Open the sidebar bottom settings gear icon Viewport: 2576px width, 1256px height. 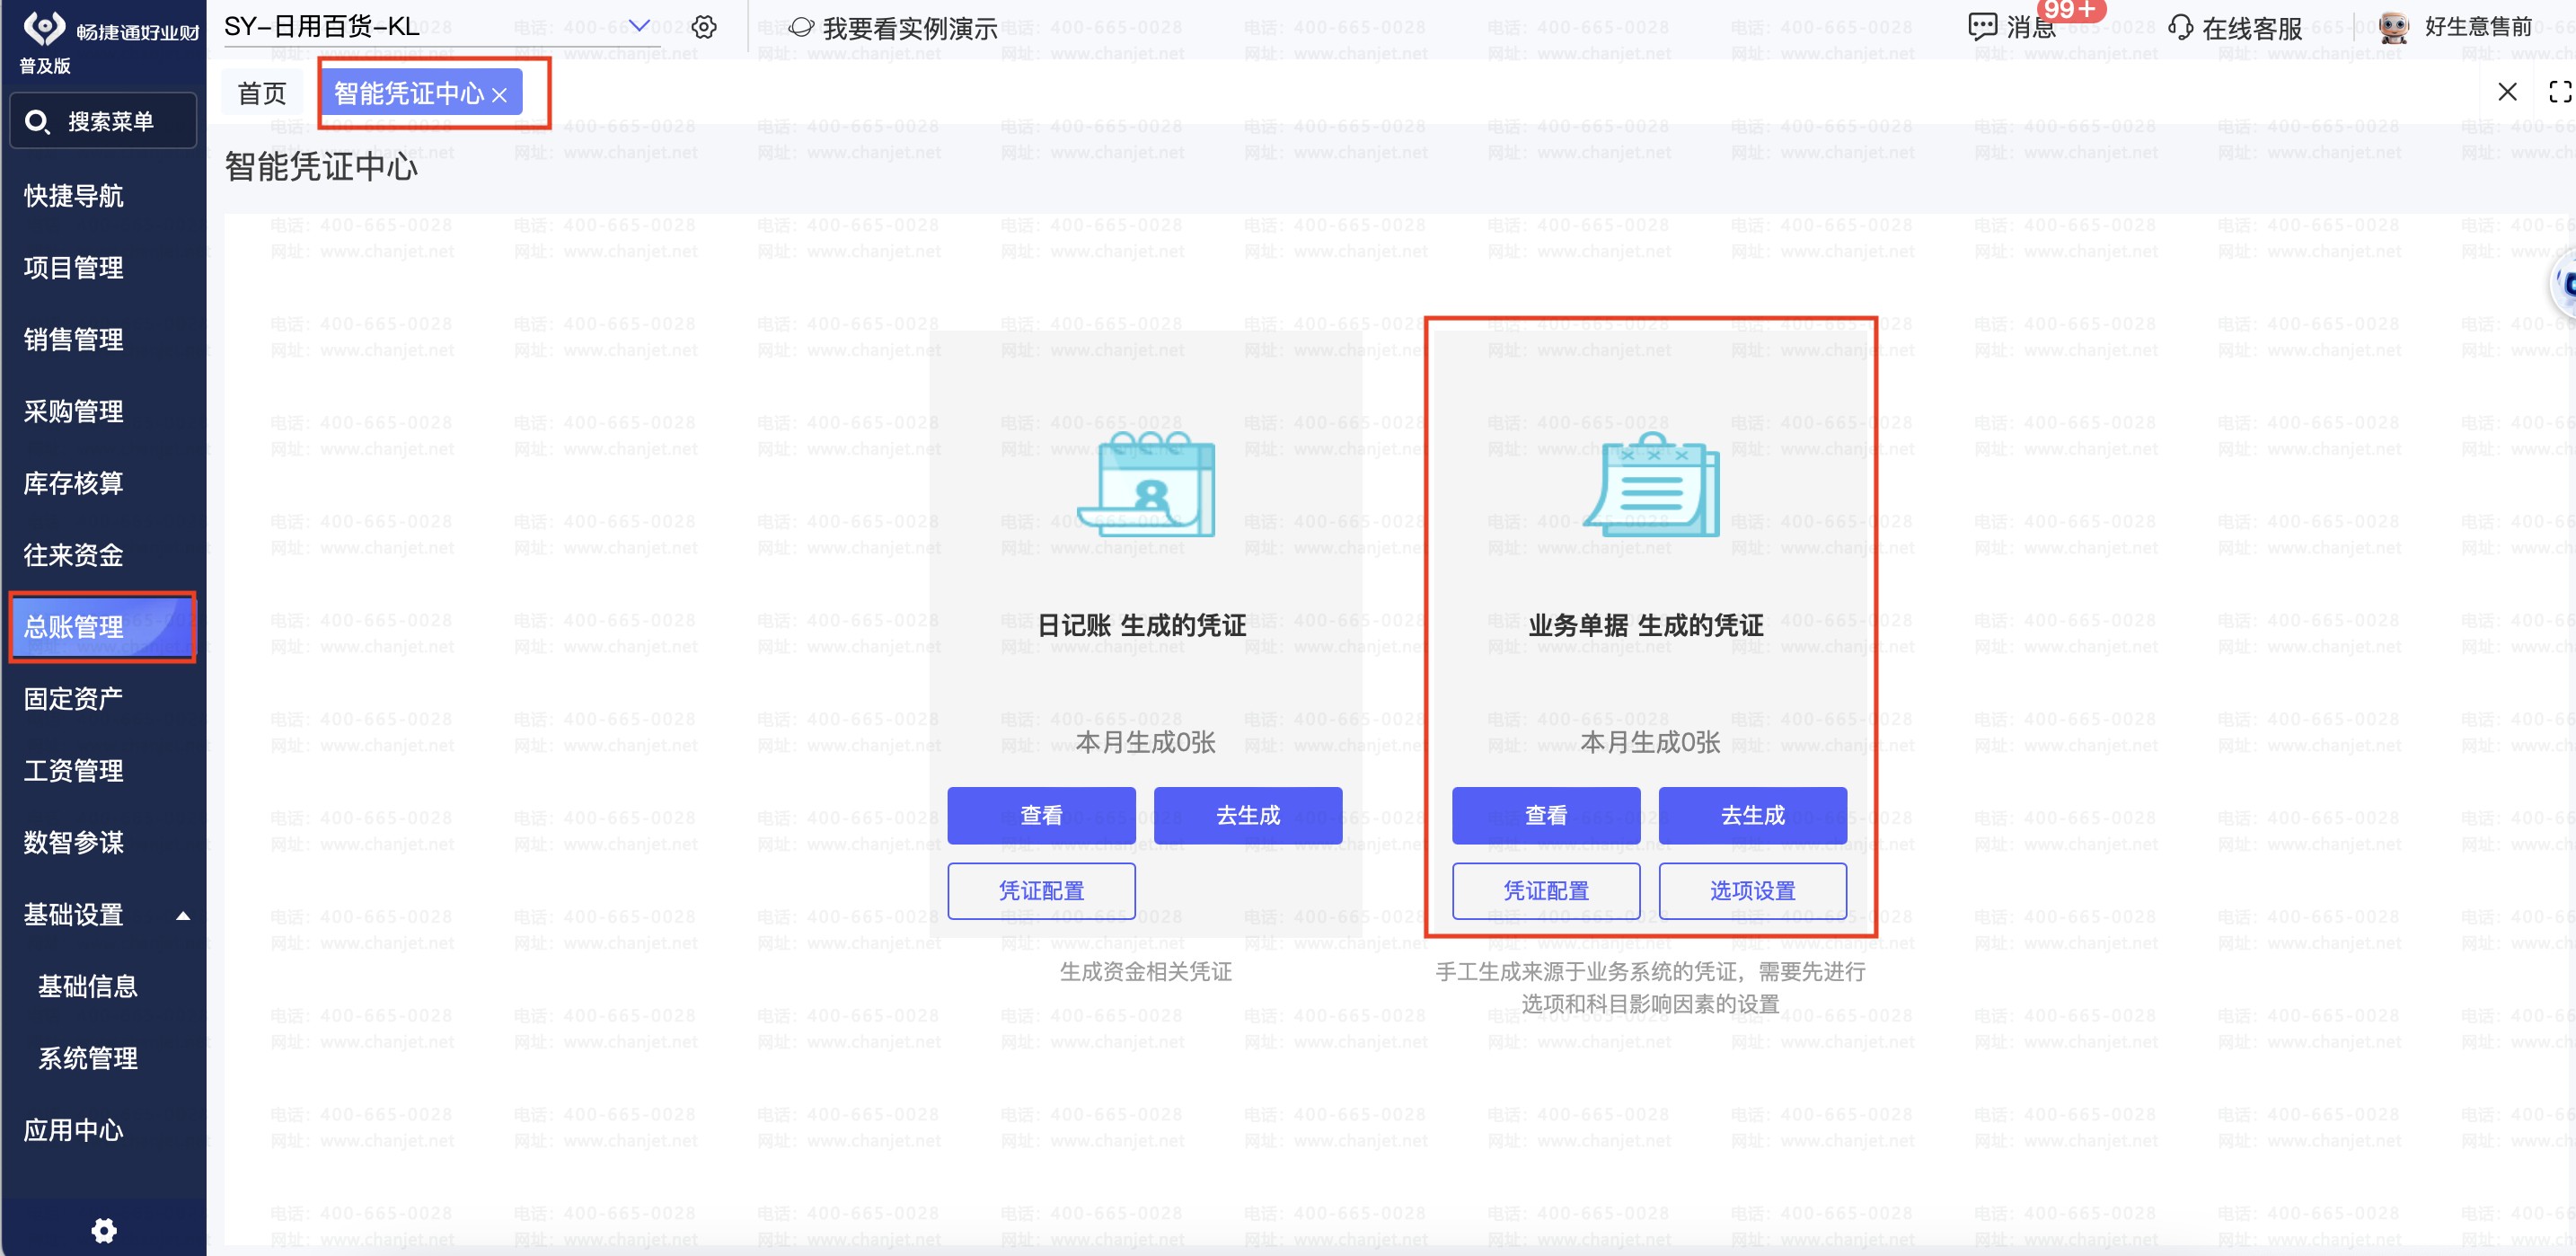pyautogui.click(x=104, y=1230)
